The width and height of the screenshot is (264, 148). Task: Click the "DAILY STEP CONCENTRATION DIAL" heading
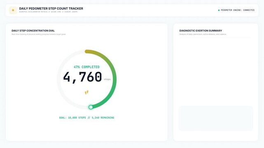pyautogui.click(x=33, y=30)
